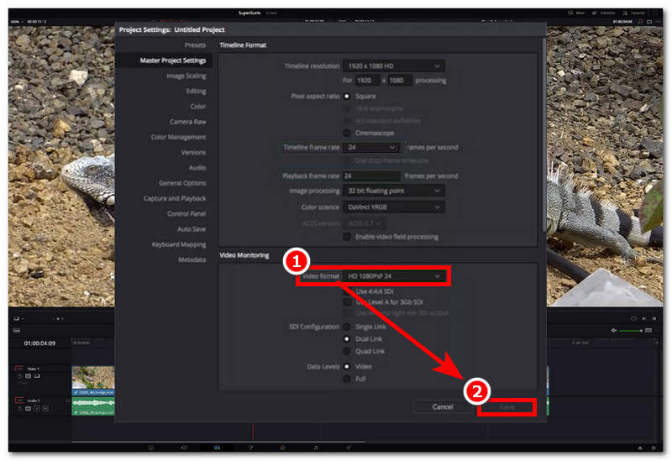Click the Project Settings dialog scrollbar
The height and width of the screenshot is (461, 672).
click(x=544, y=135)
